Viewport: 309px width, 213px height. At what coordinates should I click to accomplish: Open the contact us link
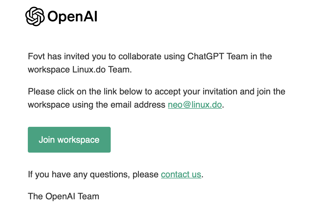[x=181, y=174]
